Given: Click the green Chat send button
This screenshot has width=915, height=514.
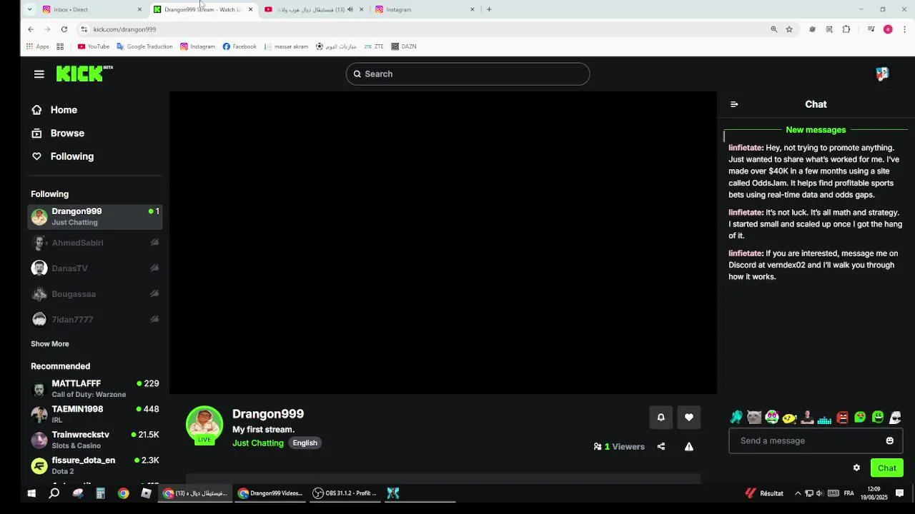Looking at the screenshot, I should pos(887,468).
